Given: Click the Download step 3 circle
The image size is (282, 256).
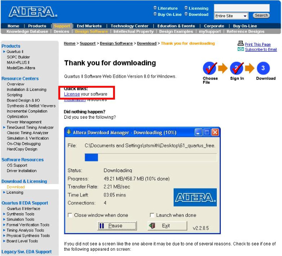Looking at the screenshot, I should (x=263, y=68).
